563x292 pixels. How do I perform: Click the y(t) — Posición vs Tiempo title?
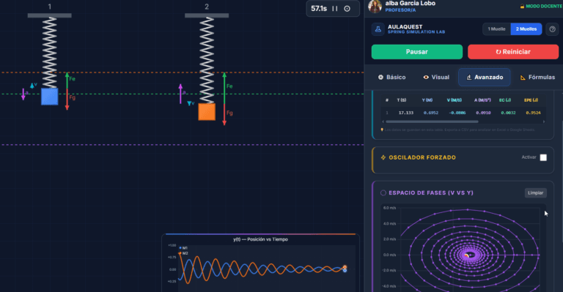(x=260, y=239)
